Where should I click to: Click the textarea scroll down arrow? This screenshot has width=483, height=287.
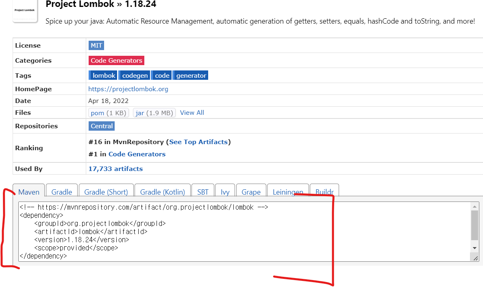(474, 248)
